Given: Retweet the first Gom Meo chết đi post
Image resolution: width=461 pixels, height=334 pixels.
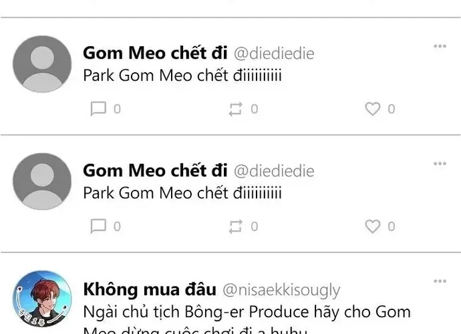Looking at the screenshot, I should pyautogui.click(x=235, y=109).
